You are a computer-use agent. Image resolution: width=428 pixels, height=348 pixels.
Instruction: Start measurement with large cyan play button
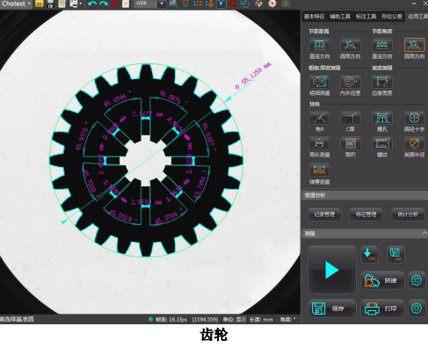(x=332, y=270)
